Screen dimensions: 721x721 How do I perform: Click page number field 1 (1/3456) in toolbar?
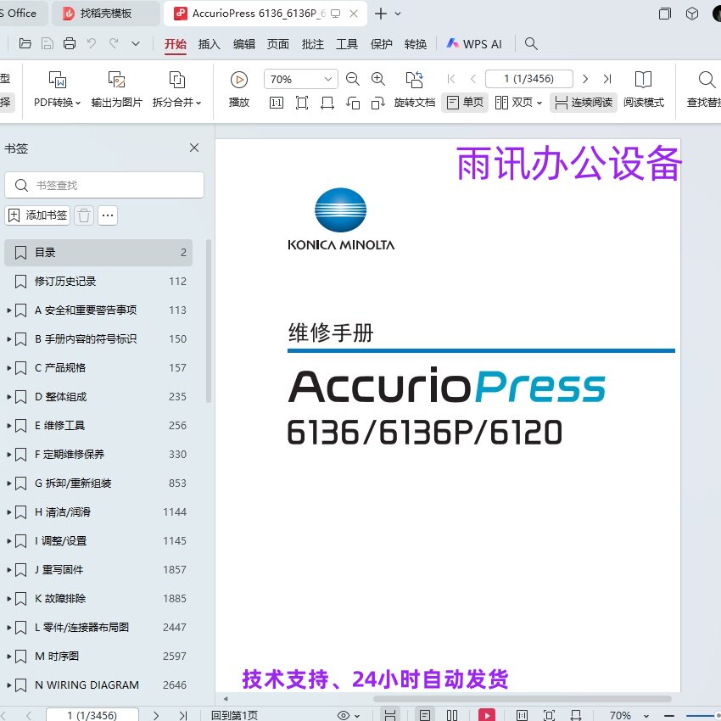pos(528,79)
